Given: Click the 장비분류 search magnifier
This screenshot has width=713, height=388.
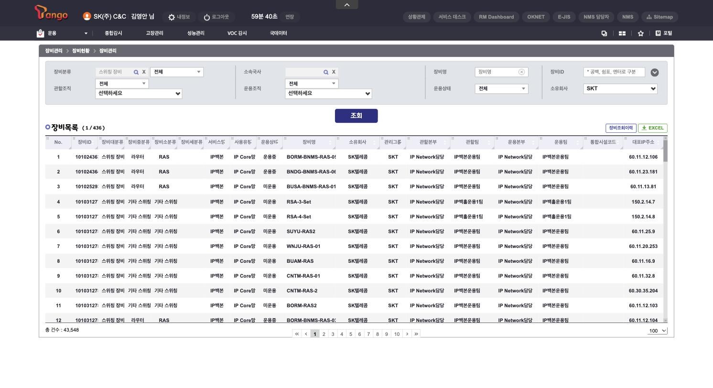Looking at the screenshot, I should (x=136, y=72).
